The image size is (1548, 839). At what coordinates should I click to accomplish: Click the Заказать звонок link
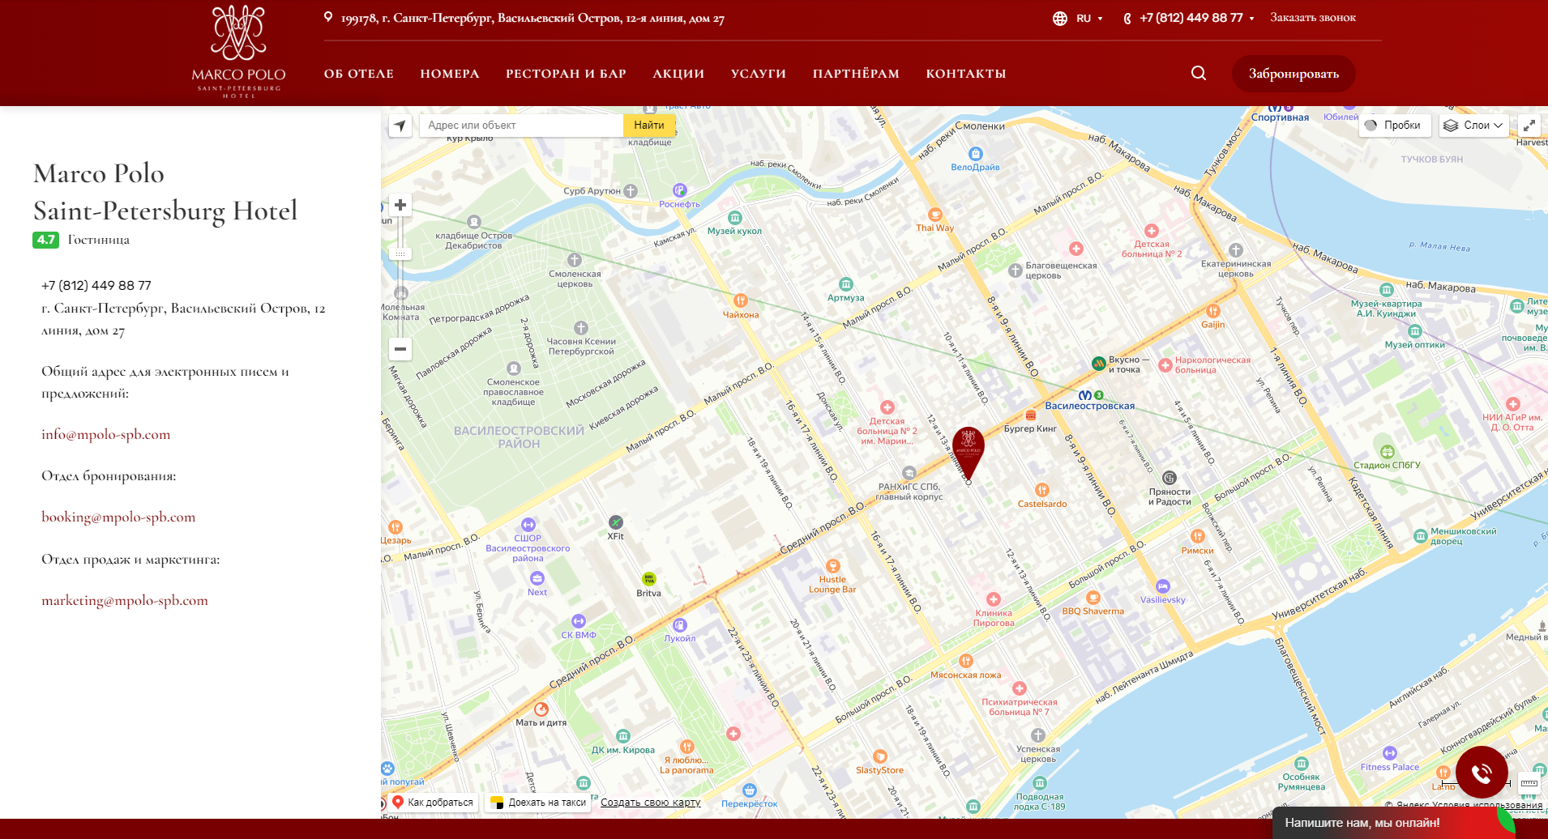tap(1313, 18)
